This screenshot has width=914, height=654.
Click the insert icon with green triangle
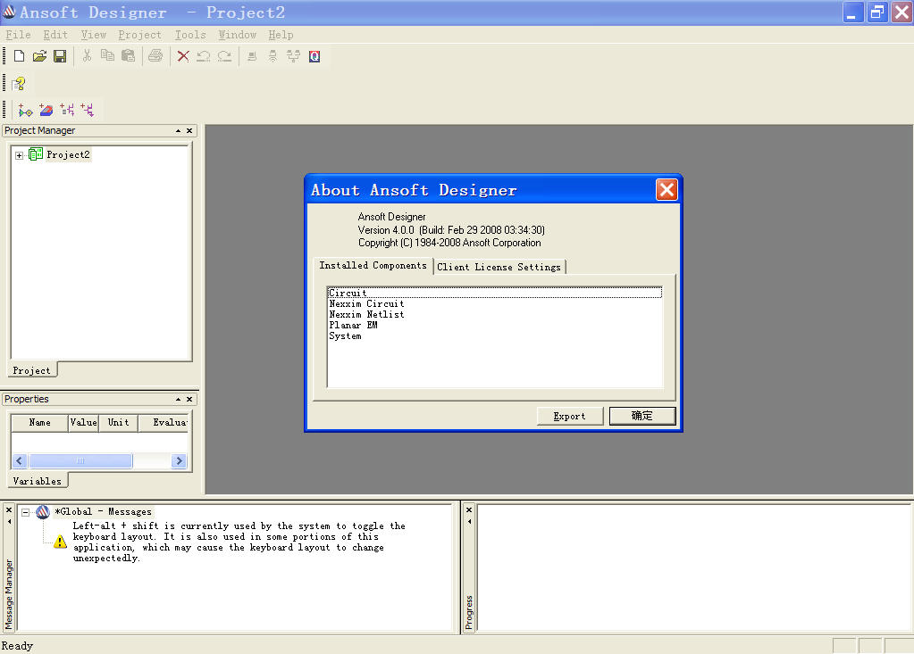[x=25, y=110]
